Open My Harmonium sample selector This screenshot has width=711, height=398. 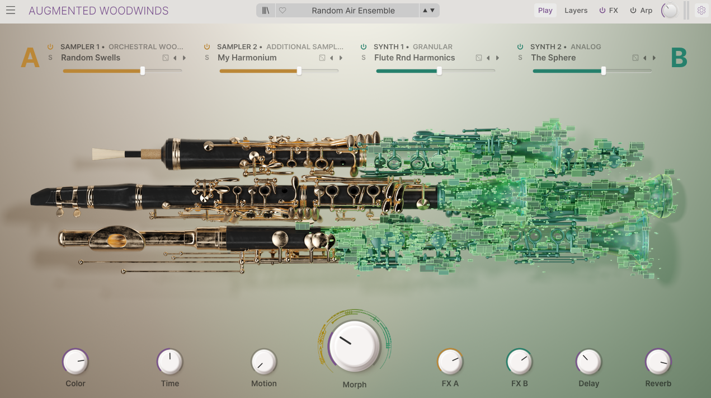click(247, 58)
